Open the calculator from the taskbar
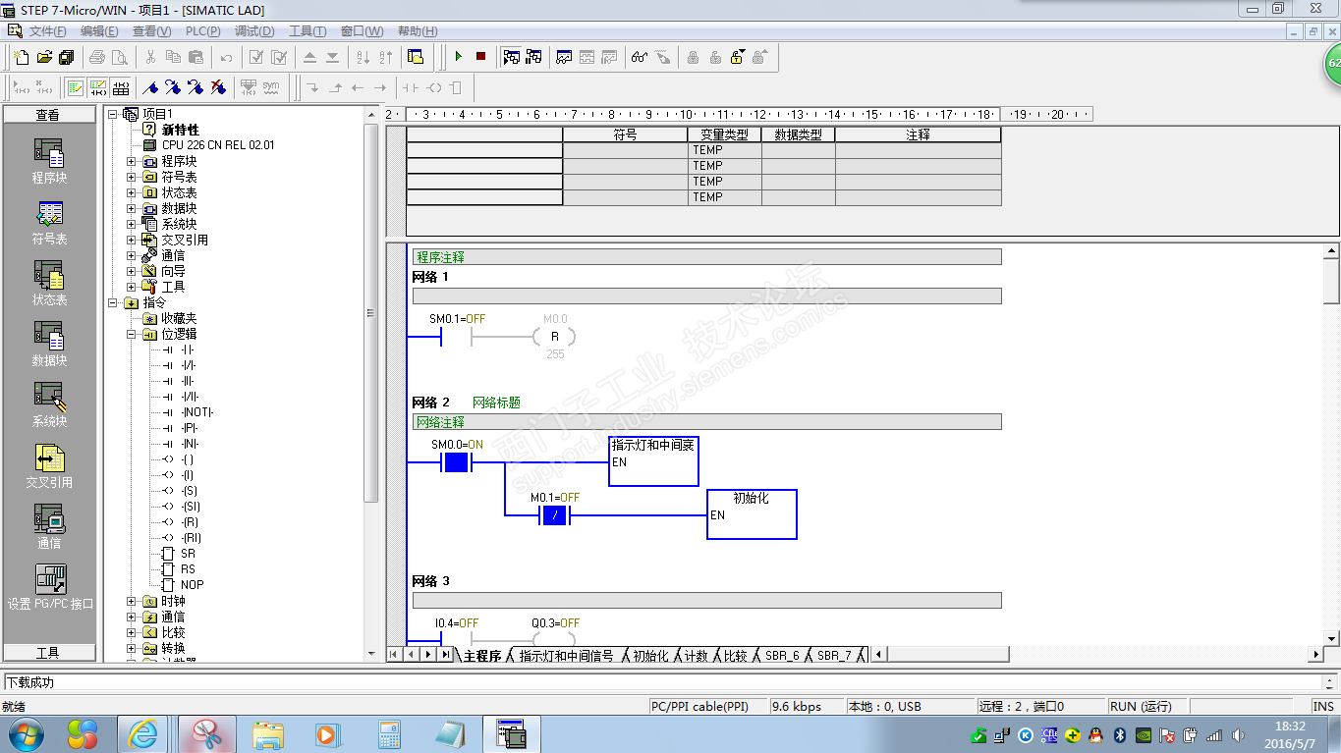 388,733
